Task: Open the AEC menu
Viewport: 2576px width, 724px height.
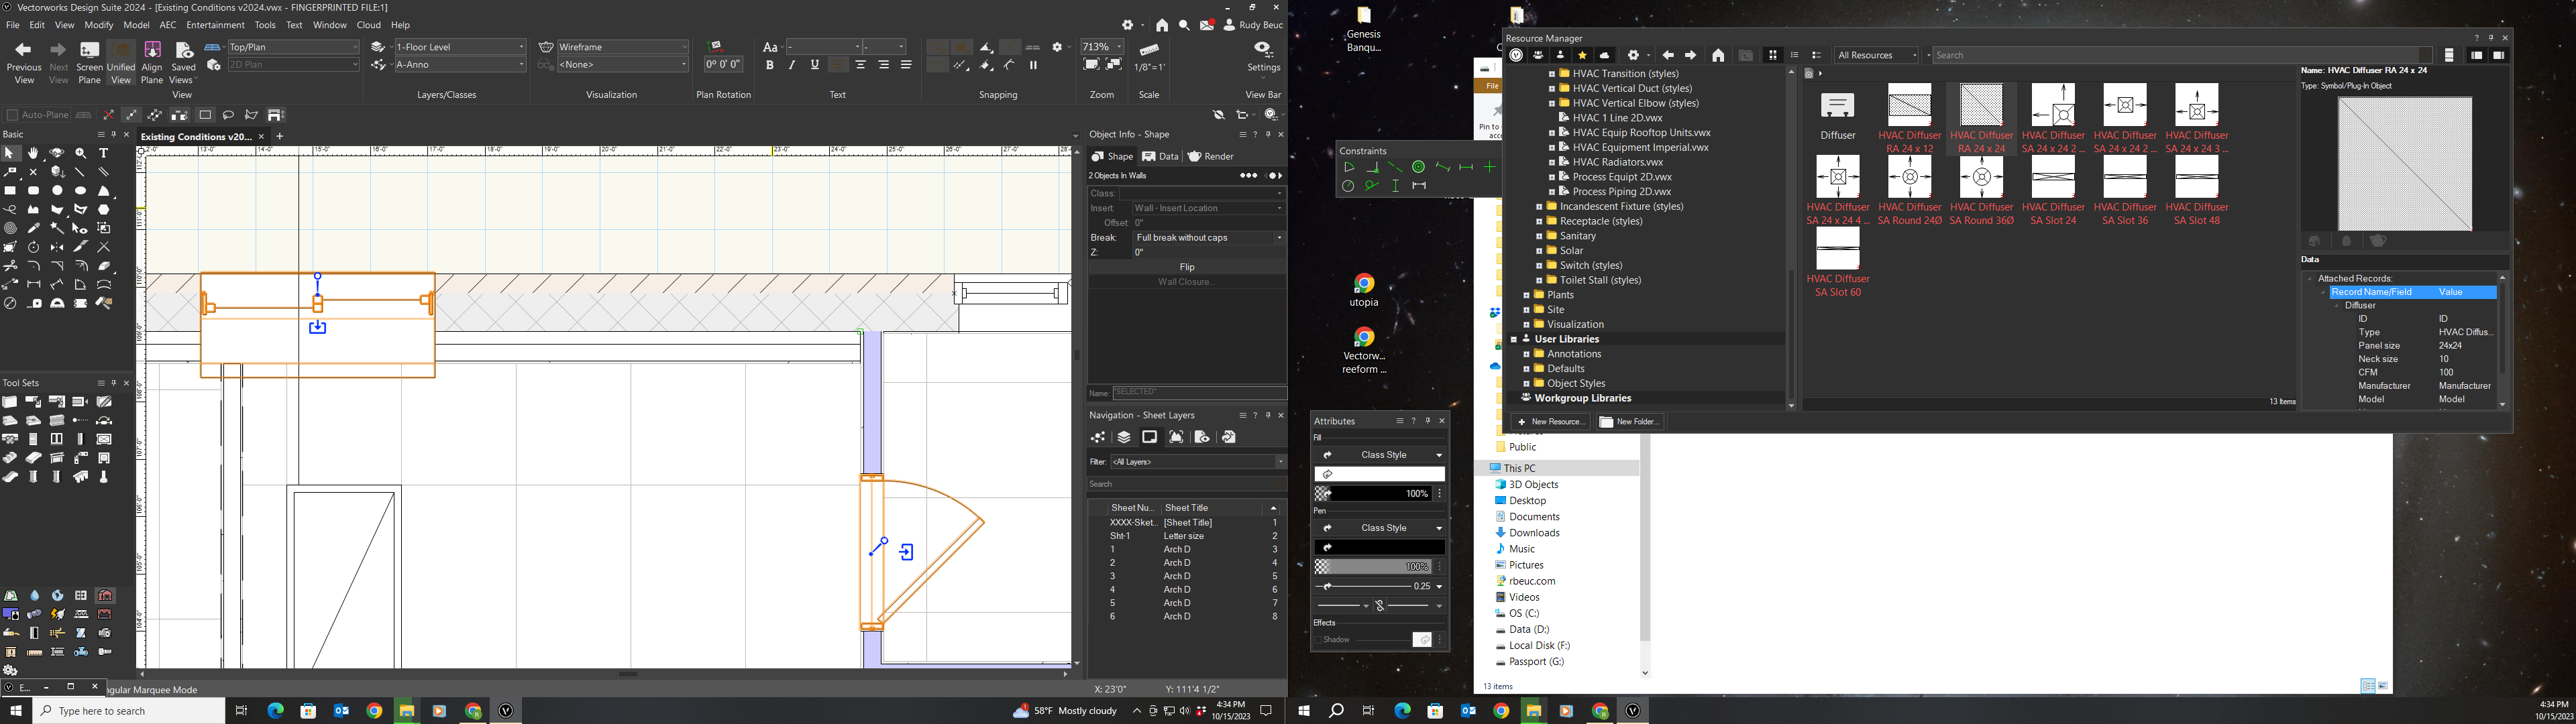Action: pyautogui.click(x=168, y=25)
